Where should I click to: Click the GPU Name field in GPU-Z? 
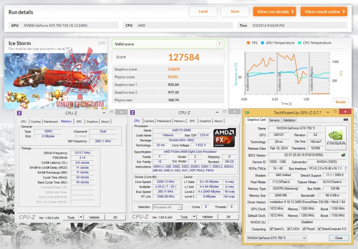(x=296, y=128)
